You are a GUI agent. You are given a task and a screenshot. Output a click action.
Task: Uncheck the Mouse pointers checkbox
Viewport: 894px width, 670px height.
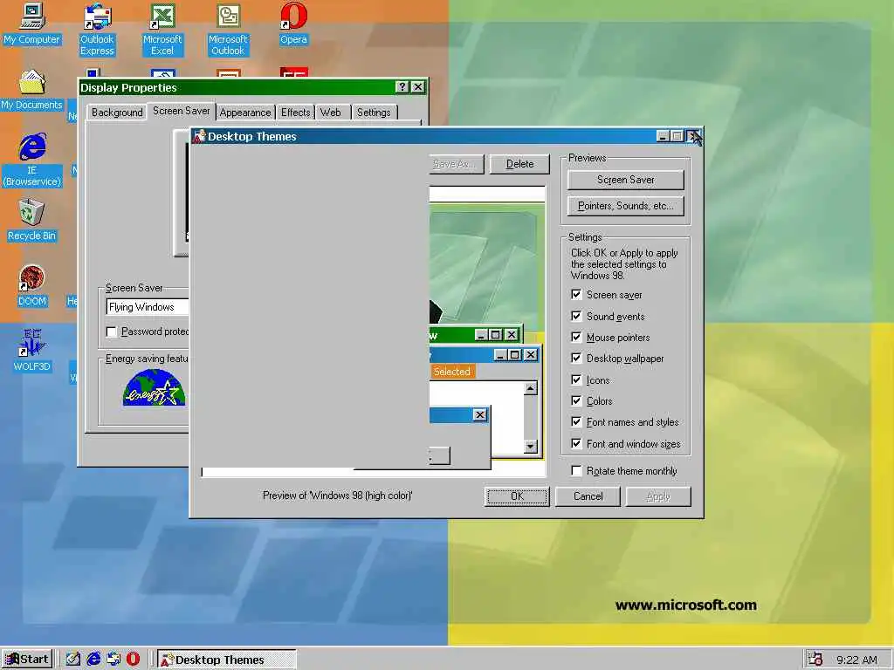click(x=576, y=338)
